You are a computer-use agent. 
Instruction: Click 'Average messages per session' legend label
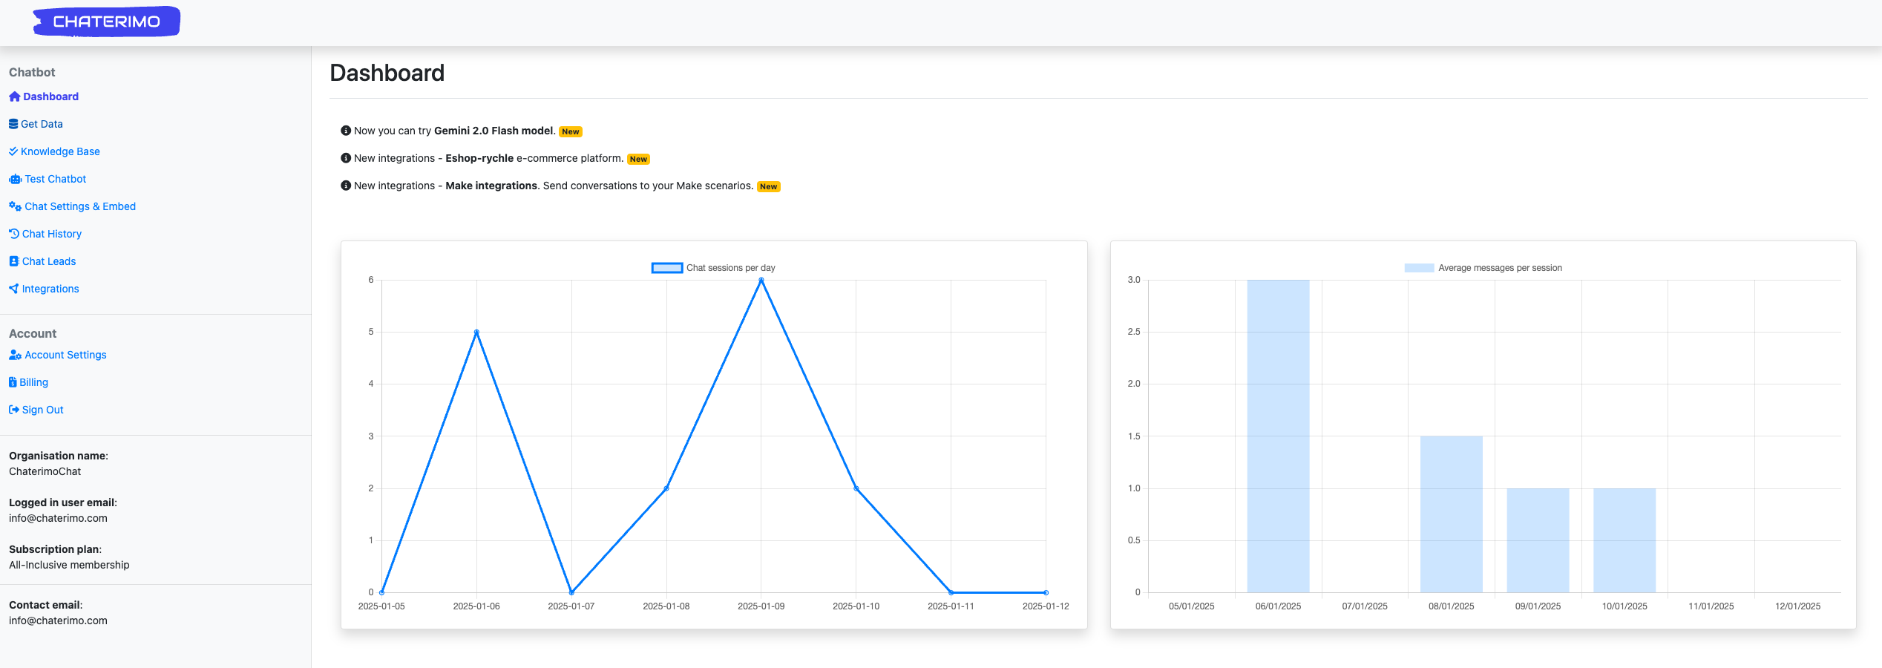[1500, 268]
